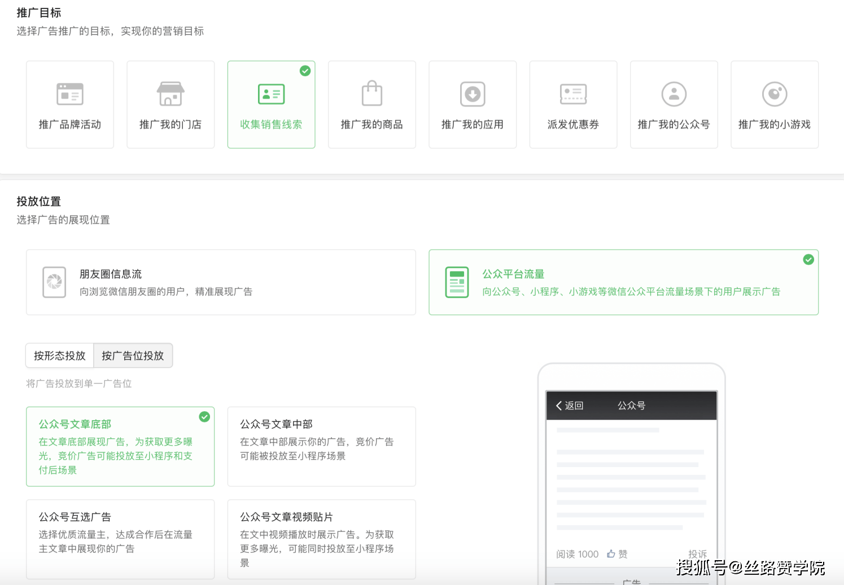The width and height of the screenshot is (844, 585).
Task: Tap the thumbs-up 赞 icon in preview
Action: coord(611,554)
